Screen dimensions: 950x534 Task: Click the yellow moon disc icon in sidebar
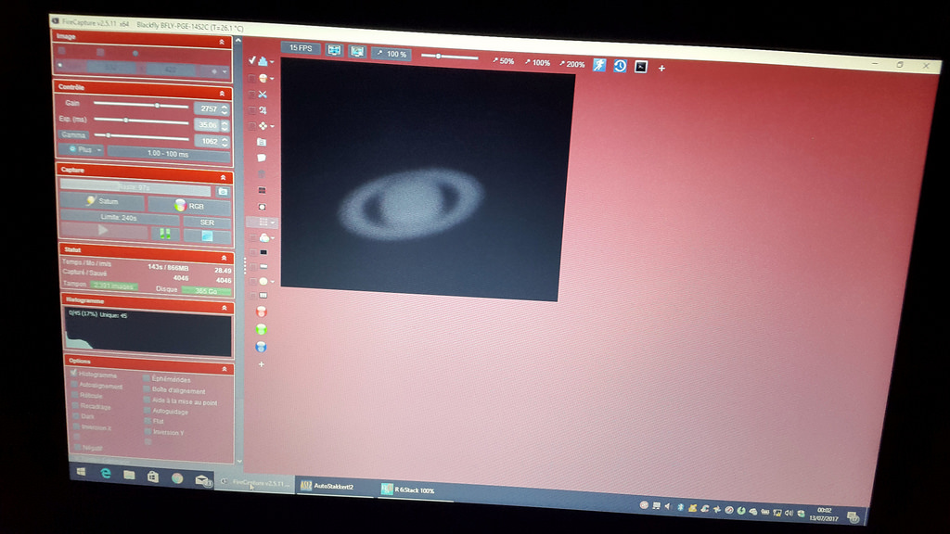pyautogui.click(x=263, y=282)
